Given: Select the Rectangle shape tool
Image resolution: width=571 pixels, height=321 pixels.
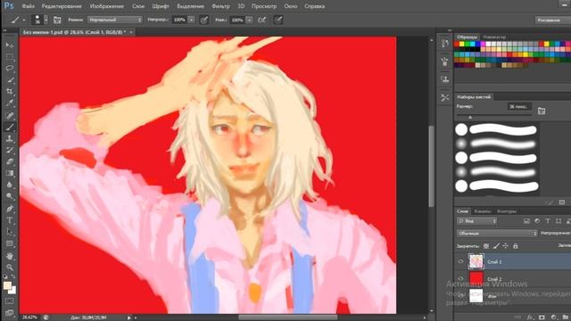Looking at the screenshot, I should (10, 243).
